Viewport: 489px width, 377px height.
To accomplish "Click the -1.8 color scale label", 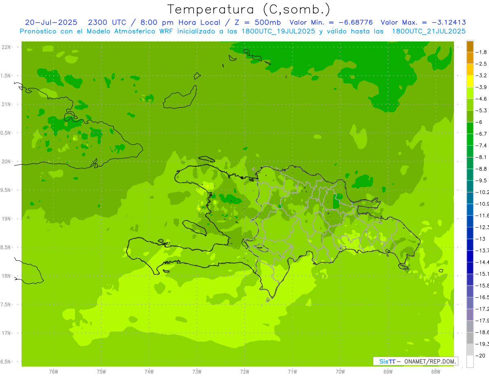I will point(482,52).
